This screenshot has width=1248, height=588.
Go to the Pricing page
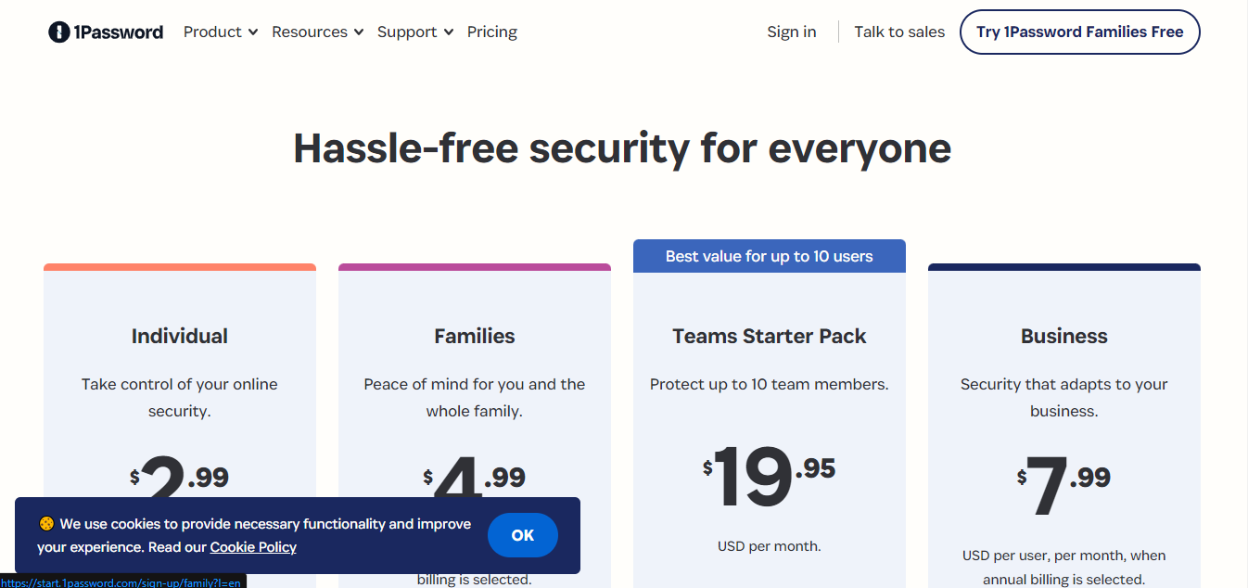pos(492,32)
